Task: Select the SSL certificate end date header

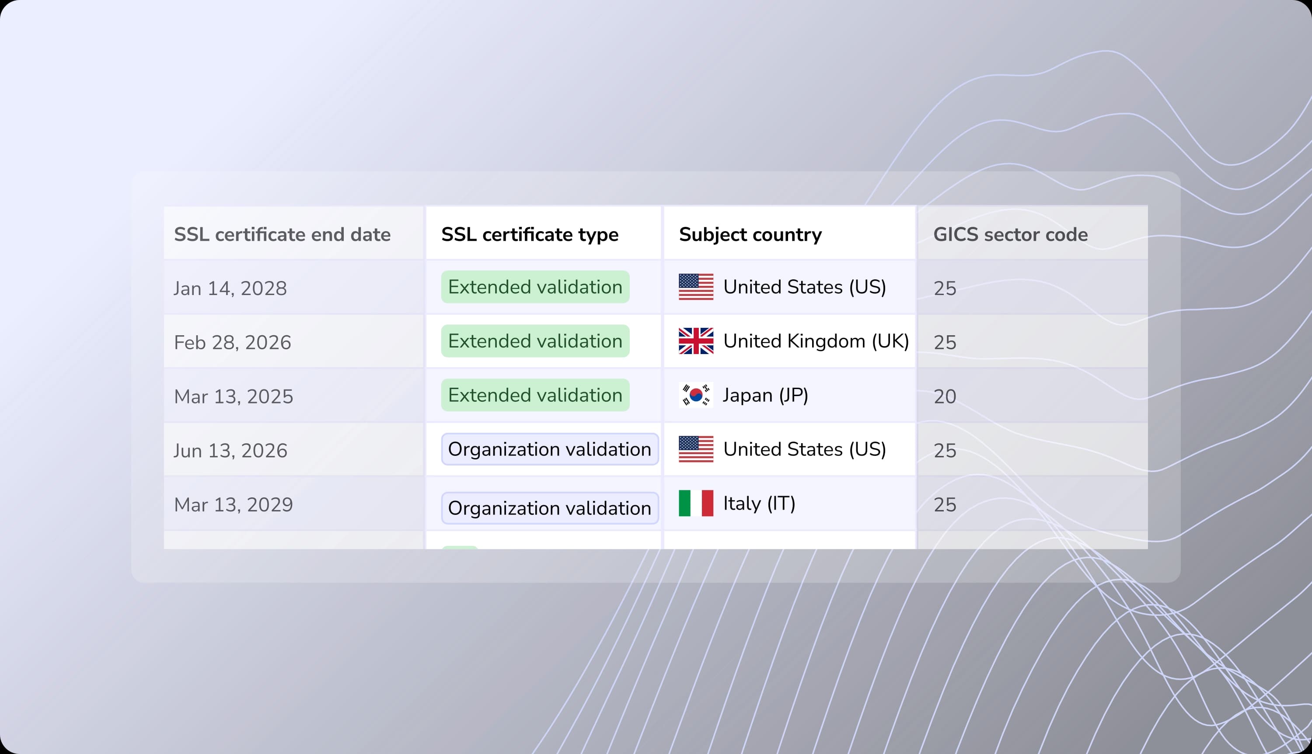Action: click(x=282, y=234)
